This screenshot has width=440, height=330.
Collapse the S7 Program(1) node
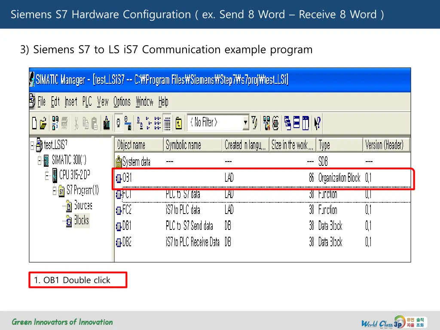55,191
